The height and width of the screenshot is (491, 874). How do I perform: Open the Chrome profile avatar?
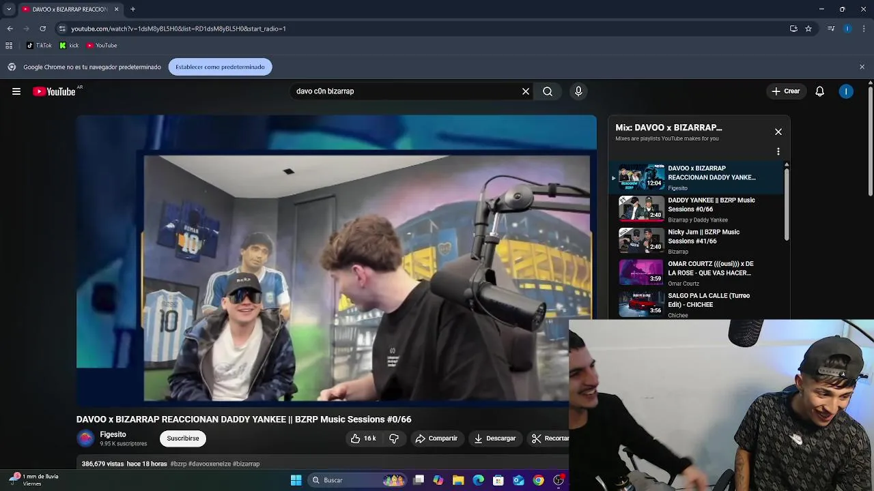[x=847, y=29]
